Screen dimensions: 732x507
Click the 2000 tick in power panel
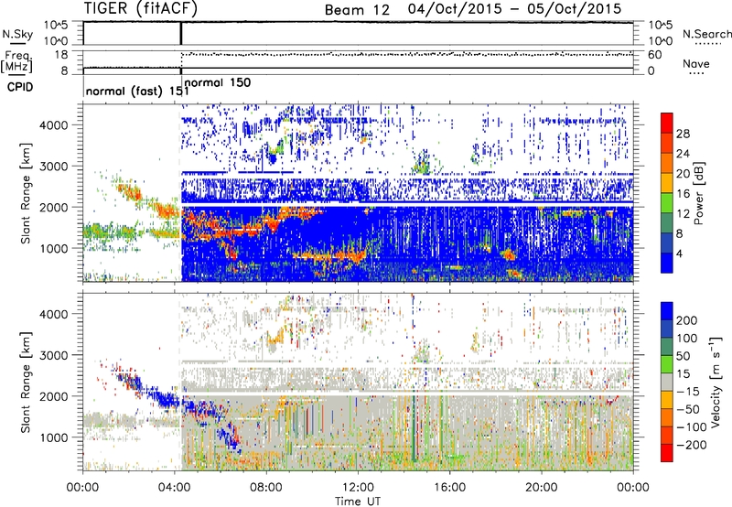click(x=53, y=207)
